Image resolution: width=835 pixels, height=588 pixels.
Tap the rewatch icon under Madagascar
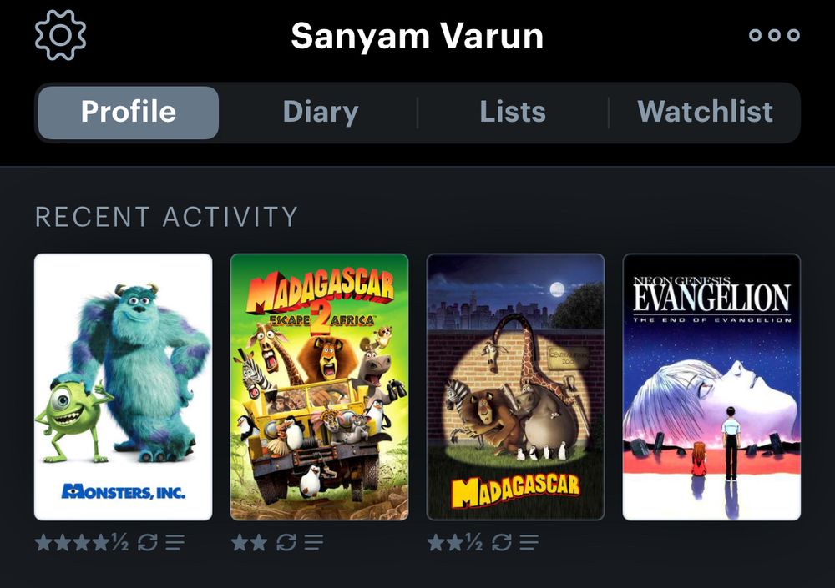point(502,543)
